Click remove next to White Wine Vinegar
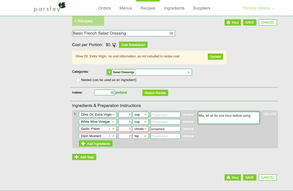Screen dimensions: 293x191 (188, 122)
